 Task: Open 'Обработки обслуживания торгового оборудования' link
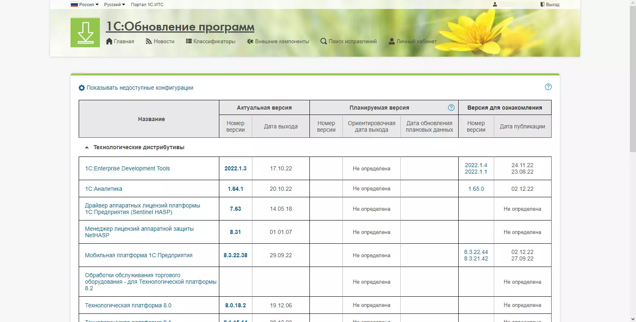tap(151, 282)
